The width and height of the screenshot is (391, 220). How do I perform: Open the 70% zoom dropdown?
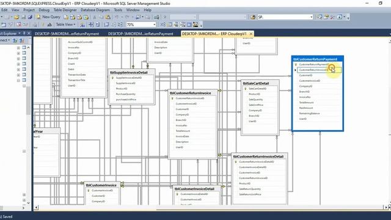pyautogui.click(x=155, y=24)
